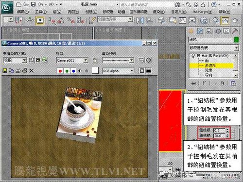This screenshot has width=243, height=182.
Task: Click the green object color swatch
Action: coord(236,40)
